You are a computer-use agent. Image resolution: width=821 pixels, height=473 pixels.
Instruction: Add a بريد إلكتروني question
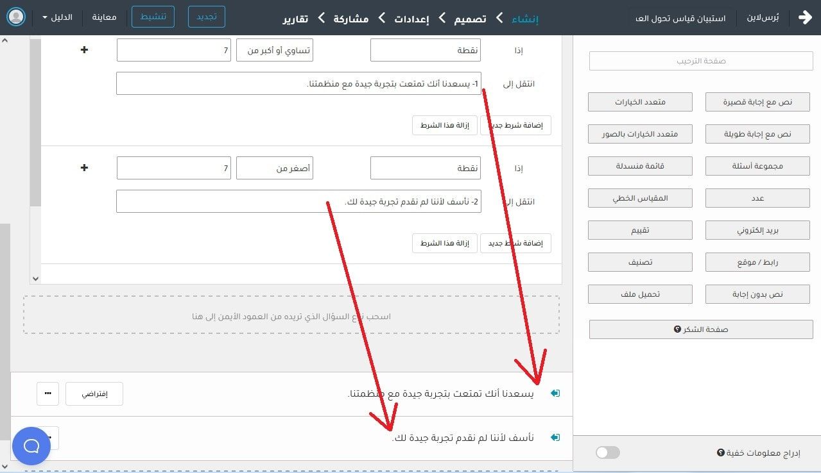point(757,230)
